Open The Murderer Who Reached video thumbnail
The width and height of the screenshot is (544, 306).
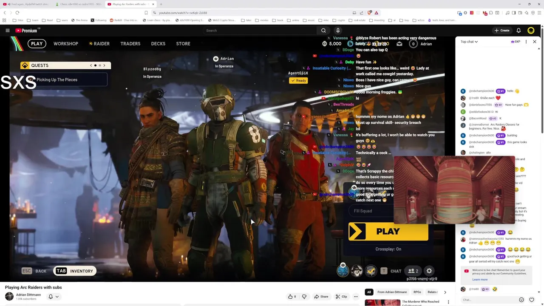(x=382, y=303)
